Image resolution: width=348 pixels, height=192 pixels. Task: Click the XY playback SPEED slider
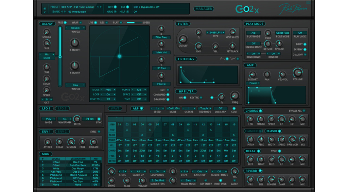tap(134, 23)
